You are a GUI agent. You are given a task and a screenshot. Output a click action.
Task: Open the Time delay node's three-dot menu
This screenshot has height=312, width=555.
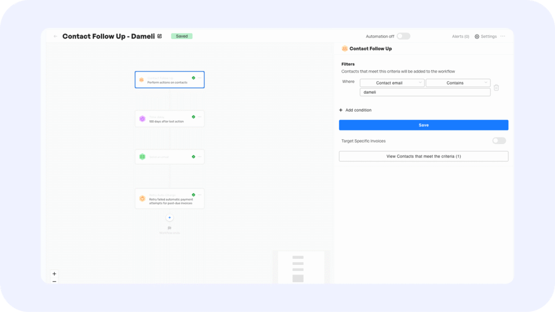point(199,116)
